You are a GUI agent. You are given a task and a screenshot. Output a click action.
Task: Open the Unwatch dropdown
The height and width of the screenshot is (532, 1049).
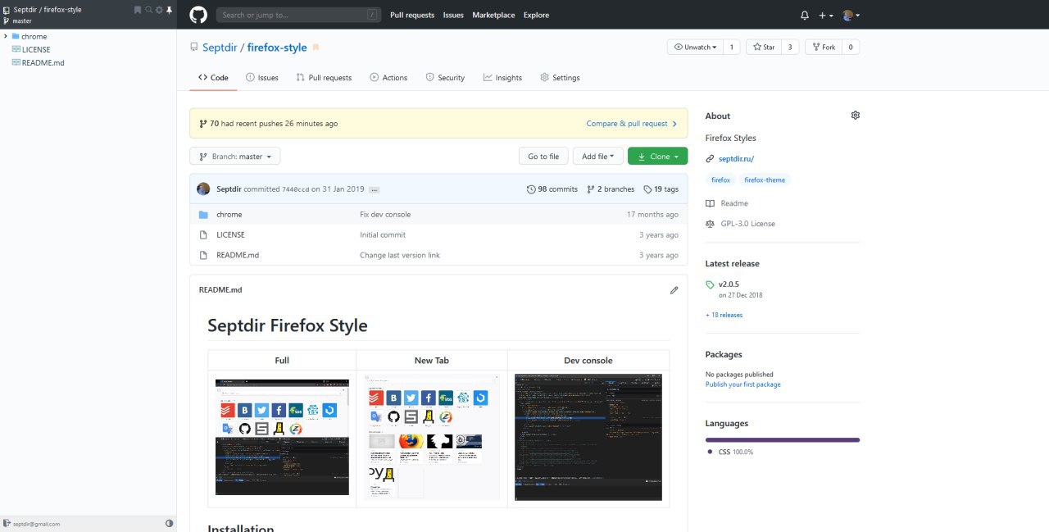pos(695,47)
